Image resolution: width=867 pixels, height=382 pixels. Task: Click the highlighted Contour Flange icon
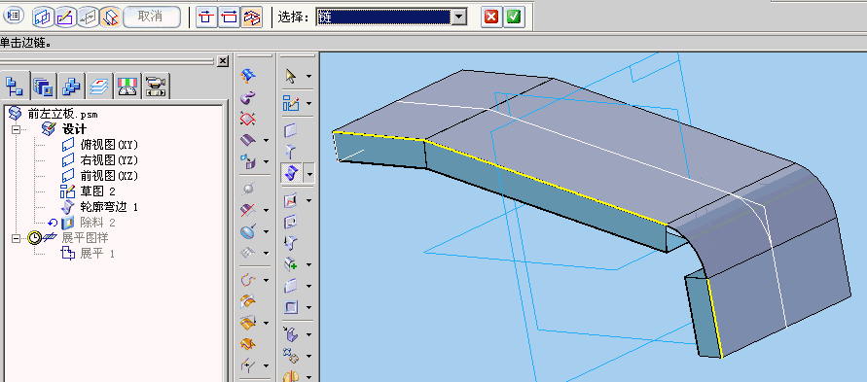pos(291,174)
